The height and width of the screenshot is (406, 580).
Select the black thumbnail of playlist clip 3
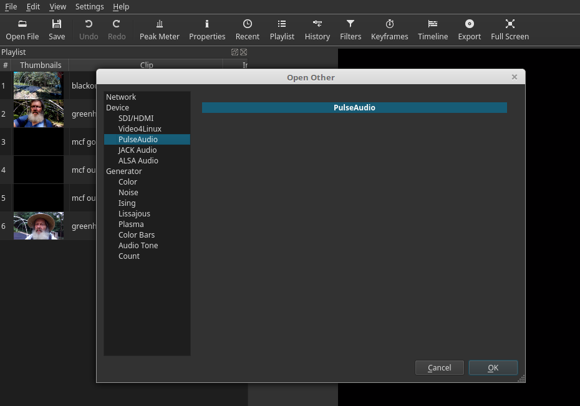click(x=39, y=142)
